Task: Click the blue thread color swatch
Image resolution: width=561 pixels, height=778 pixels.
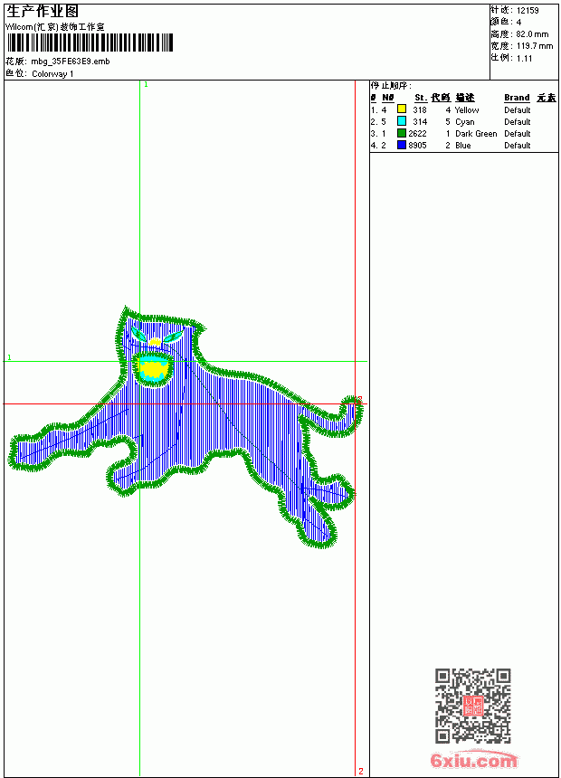Action: (402, 145)
